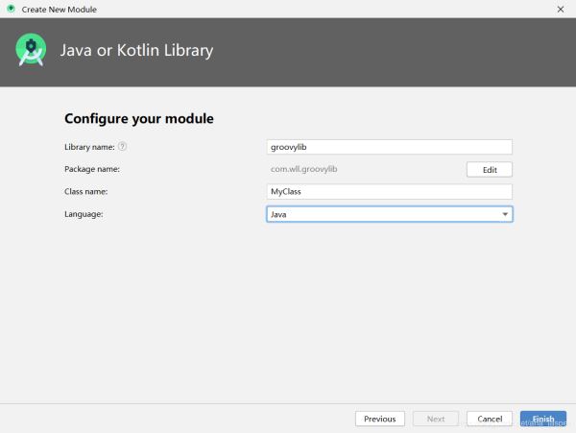
Task: Open the Language combo box showing Java
Action: [384, 214]
